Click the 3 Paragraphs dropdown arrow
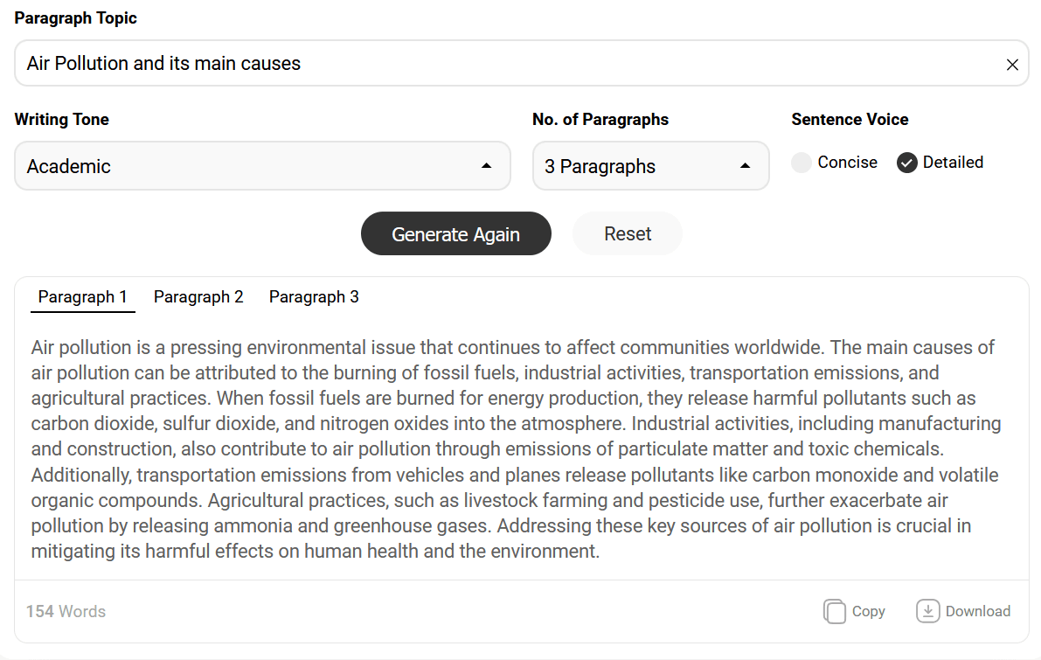This screenshot has width=1041, height=660. coord(745,166)
